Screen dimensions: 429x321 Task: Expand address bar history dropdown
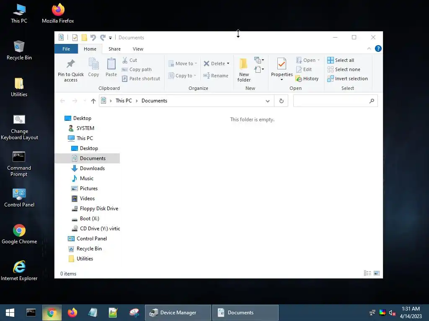[268, 101]
